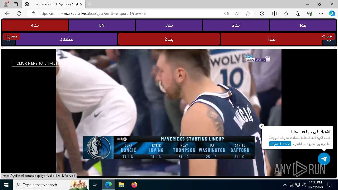Open Tab actions menu icon
338x190 pixels.
16,4
